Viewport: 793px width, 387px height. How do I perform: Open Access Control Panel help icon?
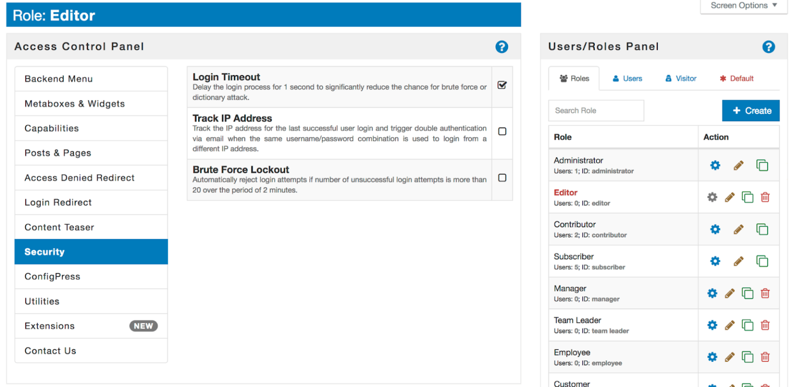[x=501, y=47]
